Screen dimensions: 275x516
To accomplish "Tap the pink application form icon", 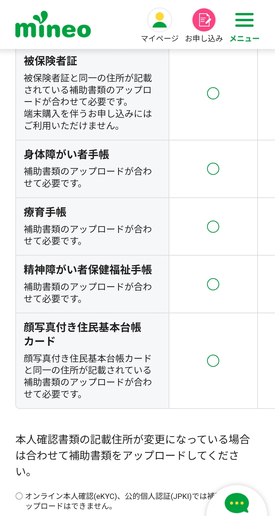I will pos(204,20).
